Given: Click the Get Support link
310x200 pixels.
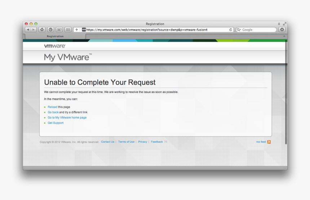Looking at the screenshot, I should click(56, 123).
